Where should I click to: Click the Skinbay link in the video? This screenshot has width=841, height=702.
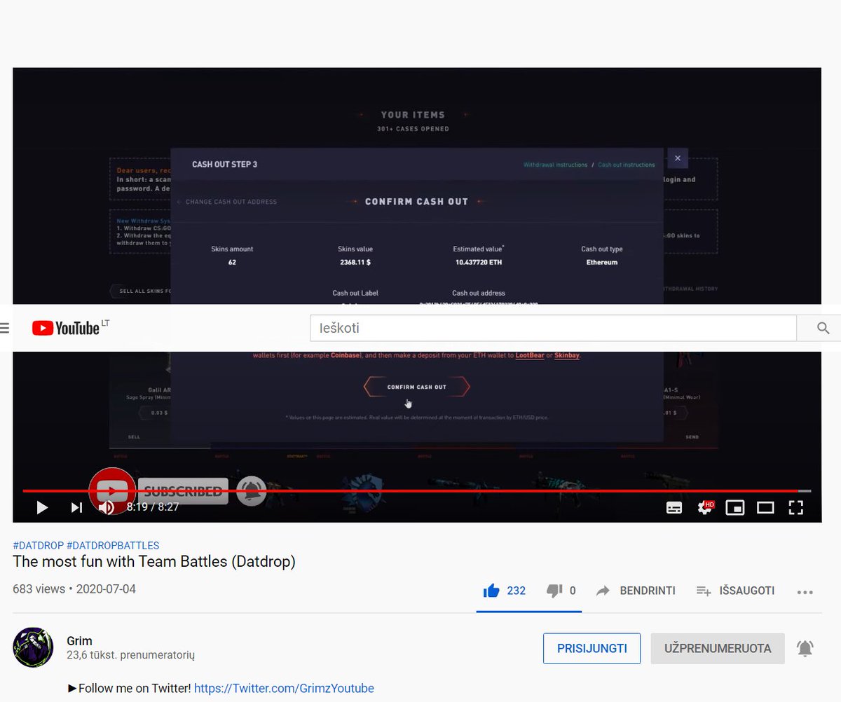(x=567, y=355)
